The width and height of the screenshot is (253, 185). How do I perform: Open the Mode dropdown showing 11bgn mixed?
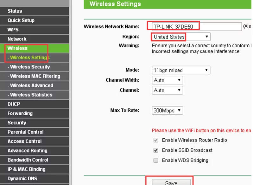coord(181,70)
